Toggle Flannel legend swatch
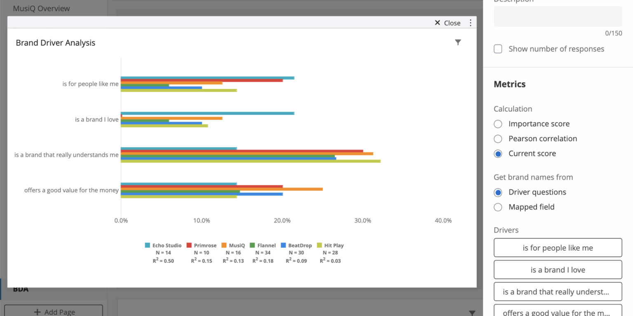Viewport: 633px width, 316px height. tap(253, 245)
